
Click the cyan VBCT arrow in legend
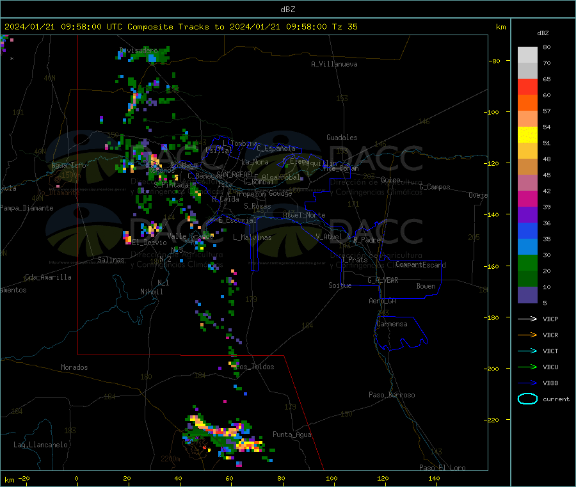coord(527,351)
